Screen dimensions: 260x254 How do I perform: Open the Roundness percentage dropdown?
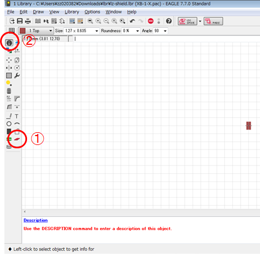[x=131, y=30]
